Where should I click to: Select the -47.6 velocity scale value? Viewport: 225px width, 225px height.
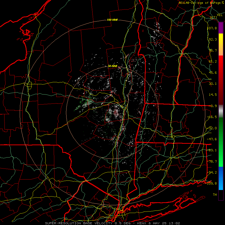(212, 139)
